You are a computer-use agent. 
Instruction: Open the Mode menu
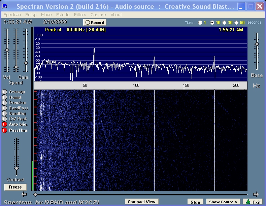46,15
